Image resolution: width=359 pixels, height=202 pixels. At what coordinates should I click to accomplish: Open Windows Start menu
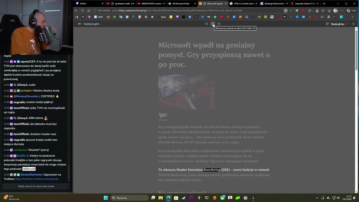tap(106, 198)
